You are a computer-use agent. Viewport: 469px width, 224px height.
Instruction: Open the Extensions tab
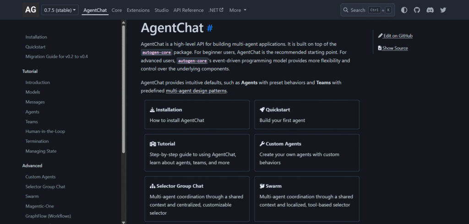[x=138, y=10]
